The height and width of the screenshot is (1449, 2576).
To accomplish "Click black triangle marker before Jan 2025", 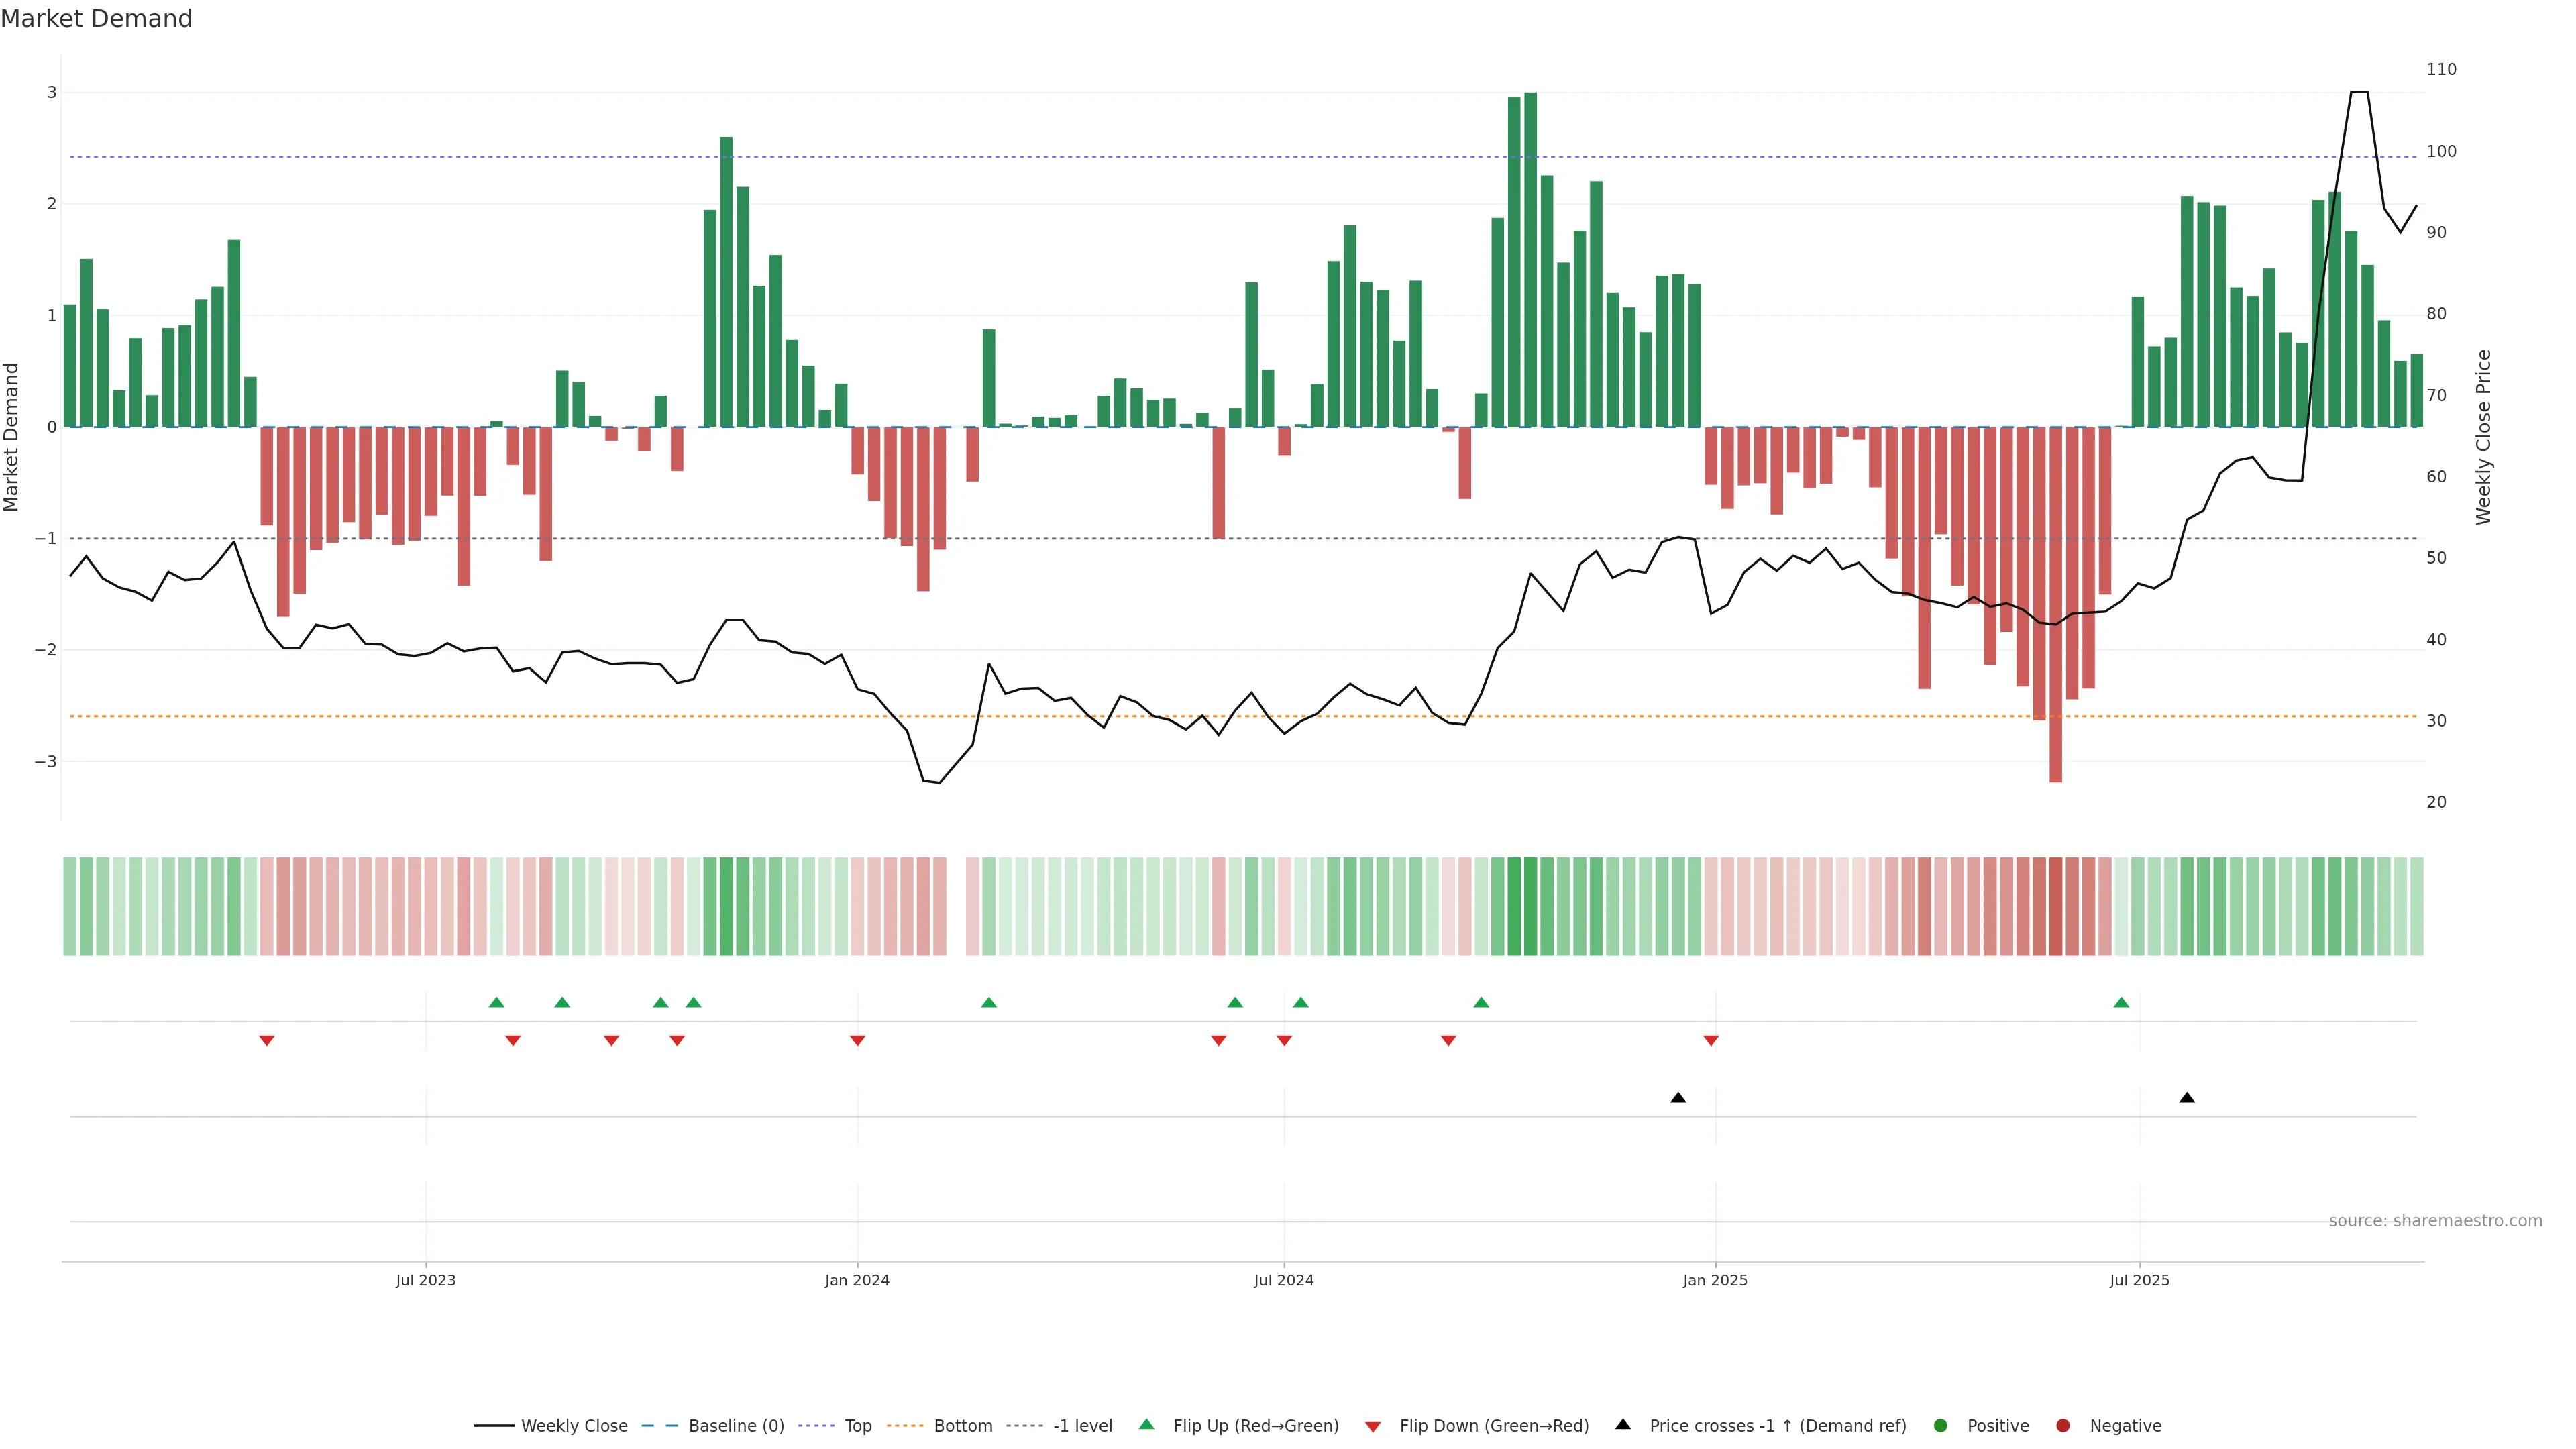I will pyautogui.click(x=1678, y=1098).
